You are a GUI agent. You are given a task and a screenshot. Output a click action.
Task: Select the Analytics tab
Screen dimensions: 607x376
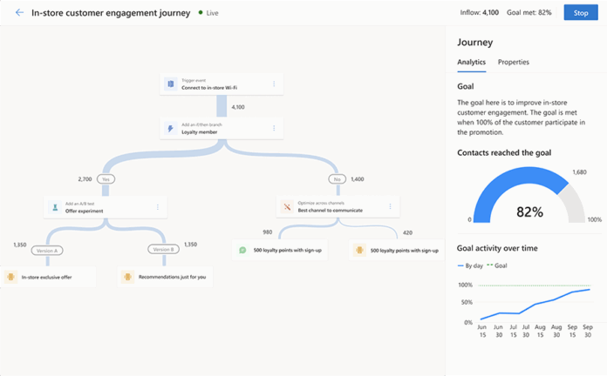[471, 63]
